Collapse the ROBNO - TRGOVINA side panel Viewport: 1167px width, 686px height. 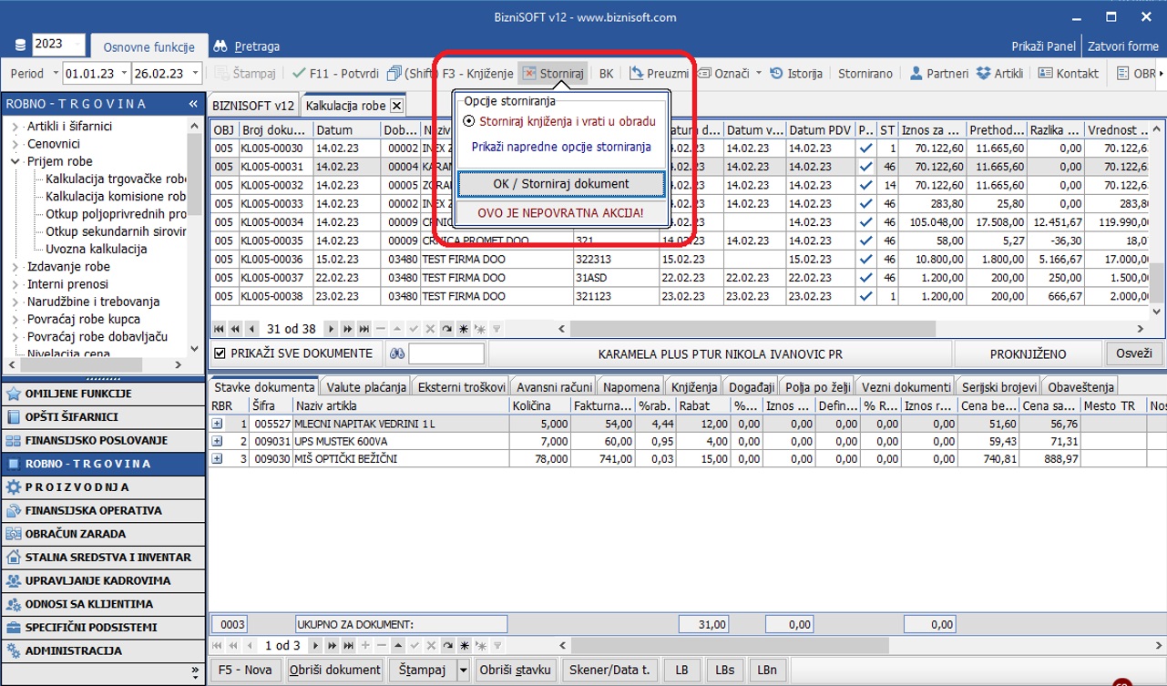click(x=193, y=104)
